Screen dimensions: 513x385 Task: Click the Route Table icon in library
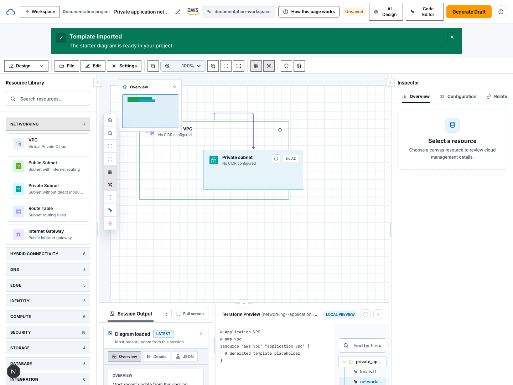[19, 212]
